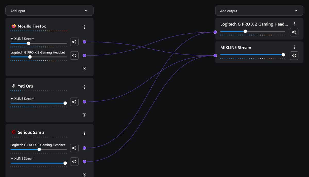Add a route to Serious Sam 3 card
Viewport: 309px width, 177px height.
point(84,175)
